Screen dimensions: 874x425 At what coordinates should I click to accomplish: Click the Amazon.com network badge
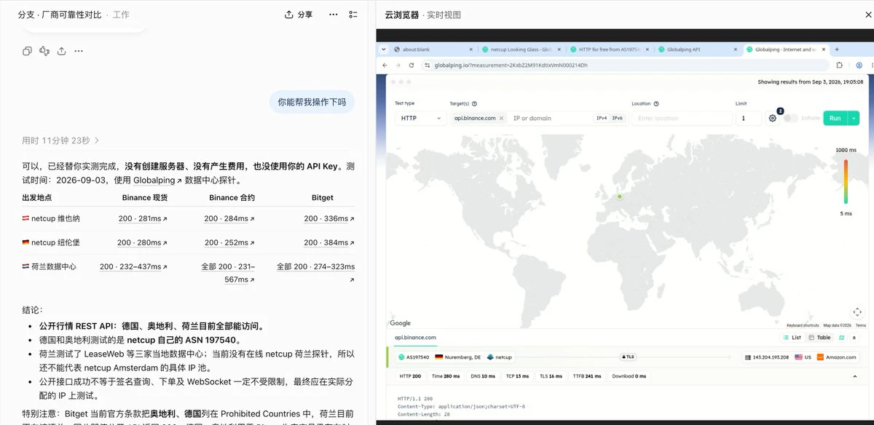(x=835, y=357)
